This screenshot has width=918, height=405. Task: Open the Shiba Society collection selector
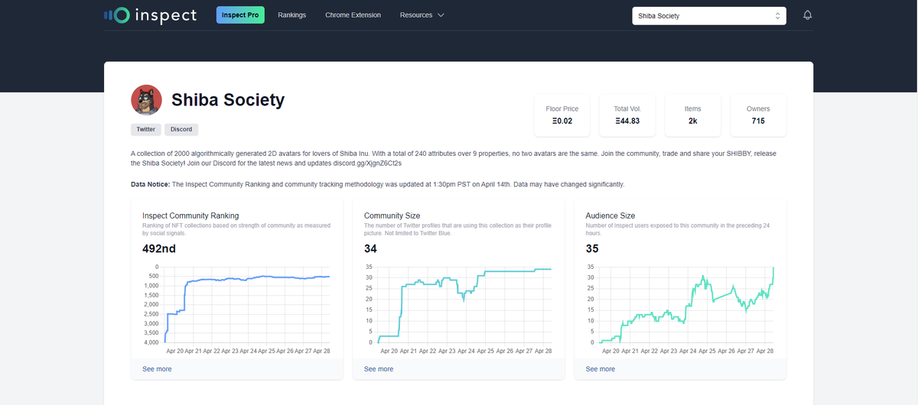709,15
